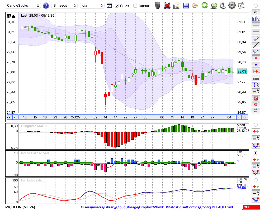Open the gear settings icon
This screenshot has height=211, width=264.
[x=232, y=6]
